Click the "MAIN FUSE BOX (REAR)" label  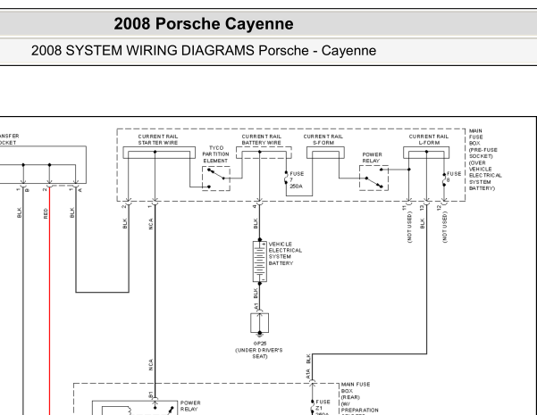click(356, 391)
